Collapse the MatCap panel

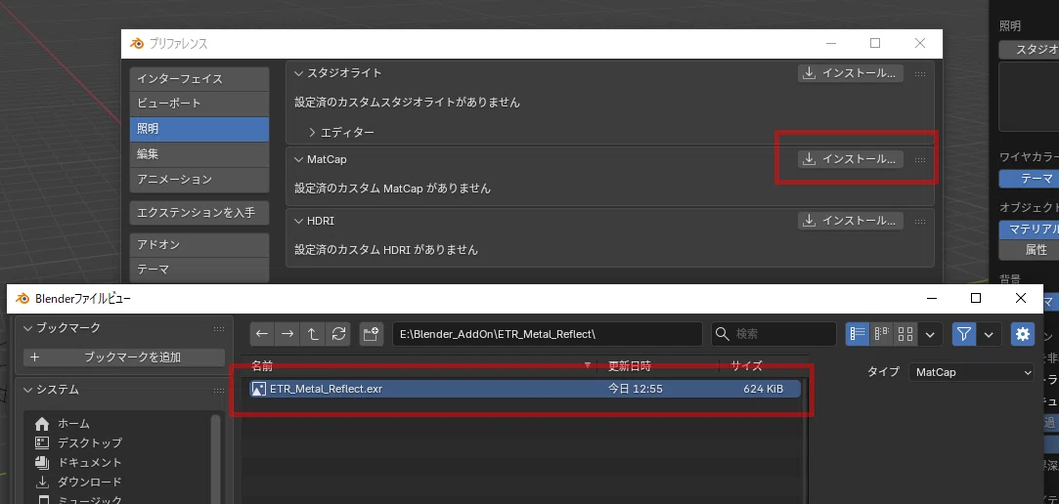click(x=299, y=159)
